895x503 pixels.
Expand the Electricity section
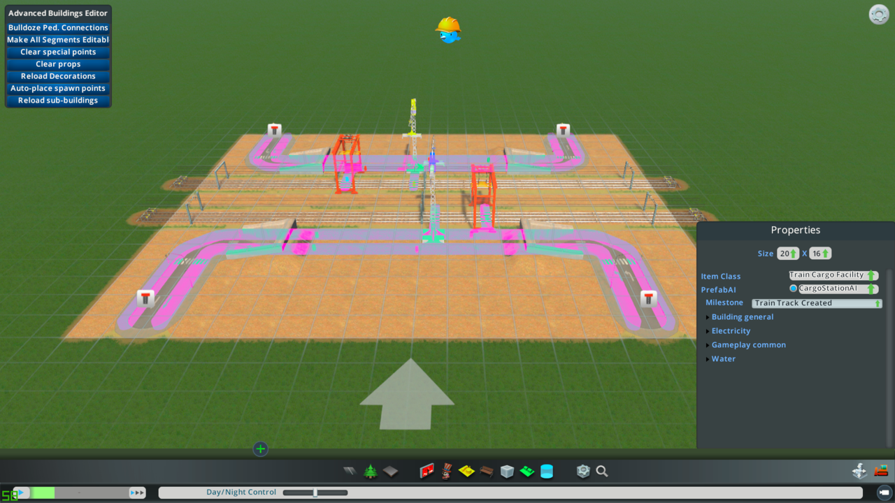731,331
